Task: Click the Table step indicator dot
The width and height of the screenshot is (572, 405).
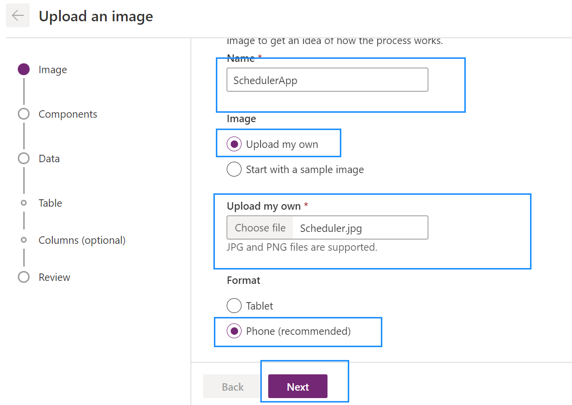Action: coord(23,203)
